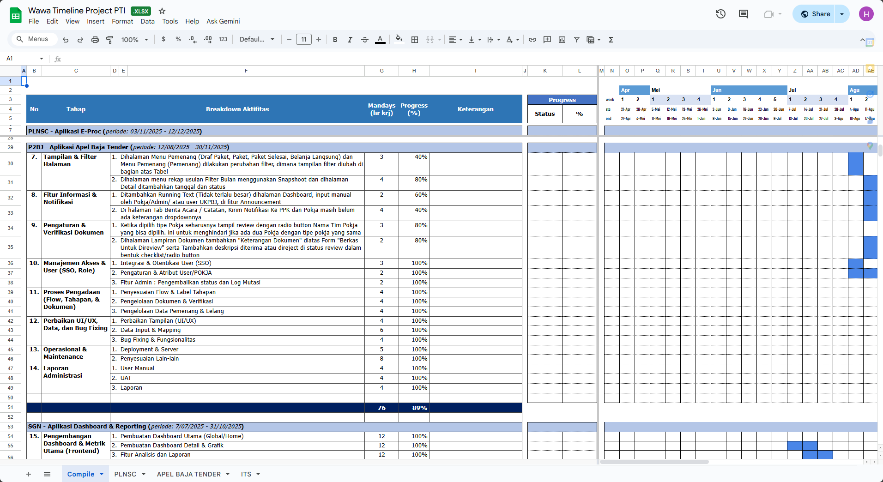Click the Insert chart icon

tap(562, 40)
